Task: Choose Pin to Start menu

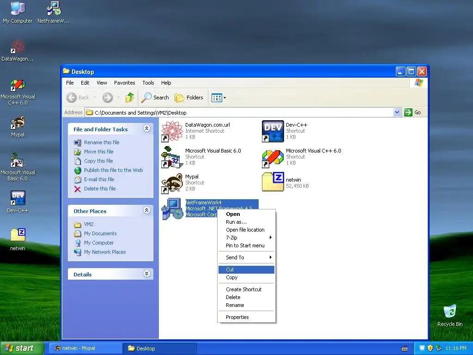Action: pos(246,245)
